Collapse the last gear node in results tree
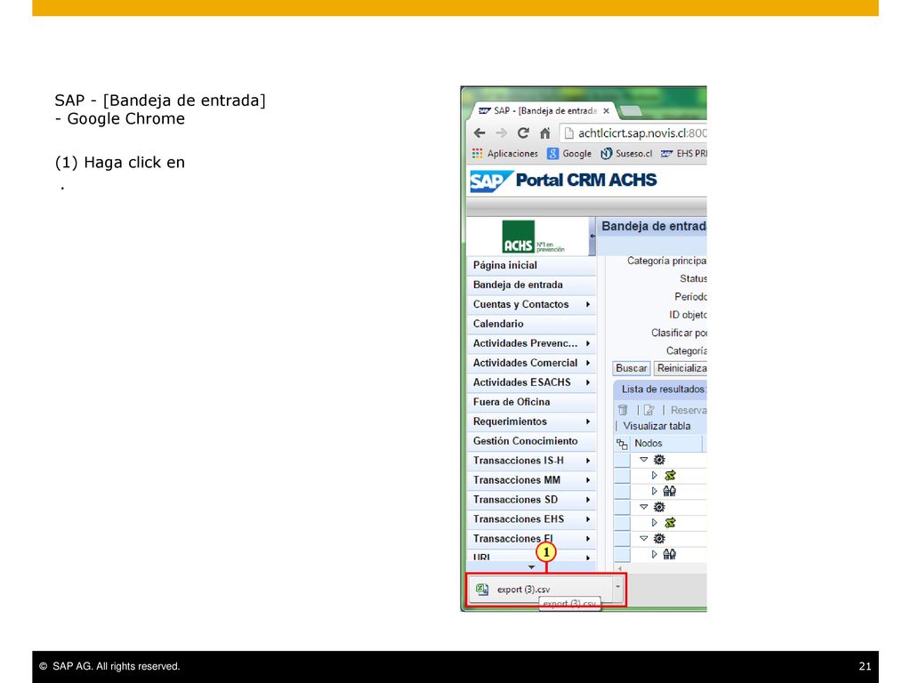 [644, 538]
